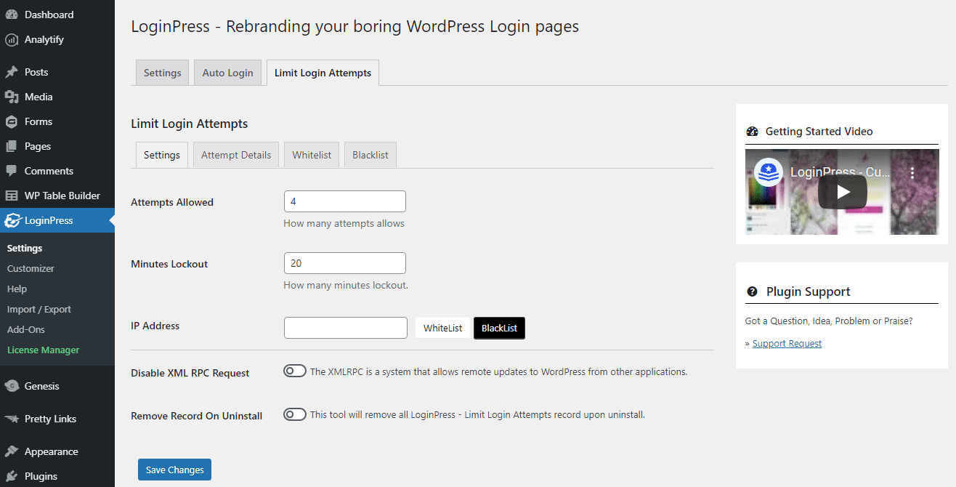Image resolution: width=956 pixels, height=487 pixels.
Task: Click the Plugins plug icon
Action: pyautogui.click(x=11, y=476)
